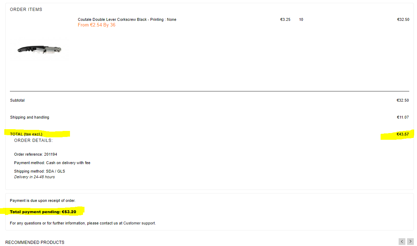
Task: Click the item quantity 10
Action: click(x=301, y=19)
